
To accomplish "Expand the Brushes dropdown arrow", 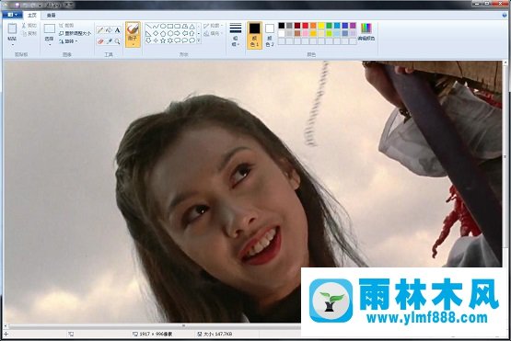I will click(133, 44).
